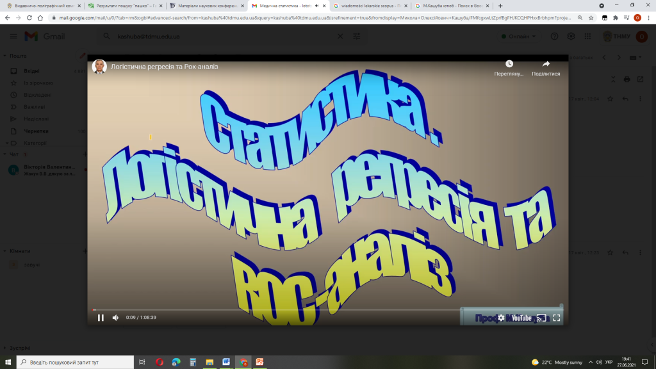Seek along the video progress bar
Viewport: 656px width, 369px height.
[320, 309]
